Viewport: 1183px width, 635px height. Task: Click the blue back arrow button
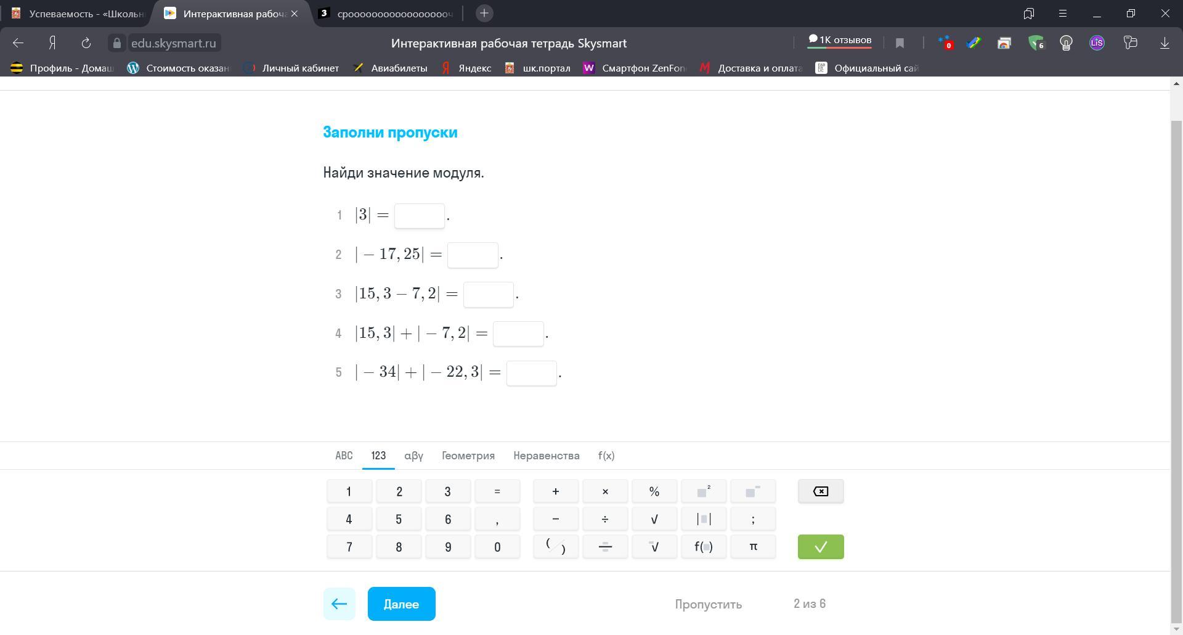point(339,604)
